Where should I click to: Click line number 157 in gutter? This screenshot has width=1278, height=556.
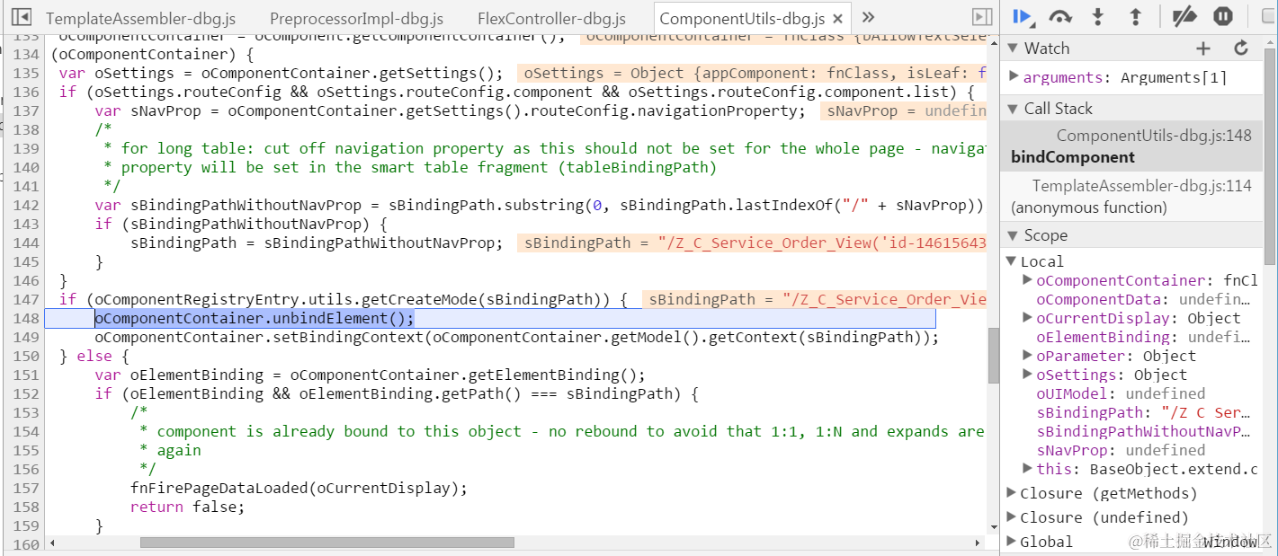pos(26,488)
